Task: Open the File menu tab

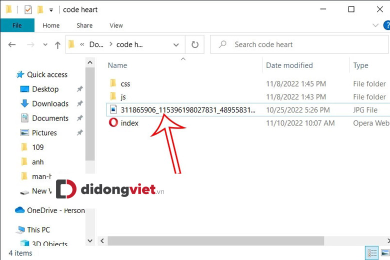Action: point(17,25)
